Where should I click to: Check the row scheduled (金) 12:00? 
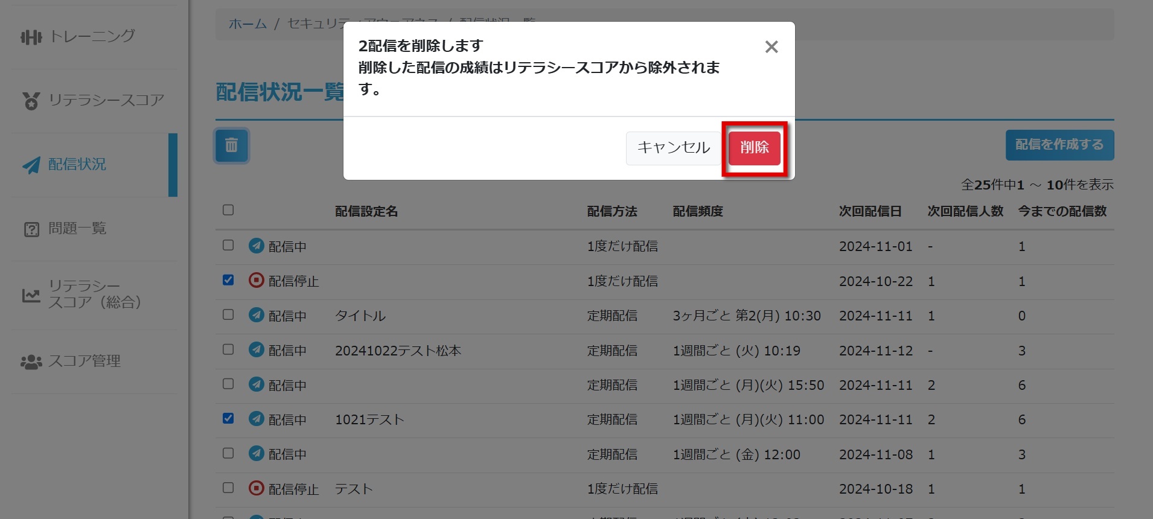coord(228,453)
